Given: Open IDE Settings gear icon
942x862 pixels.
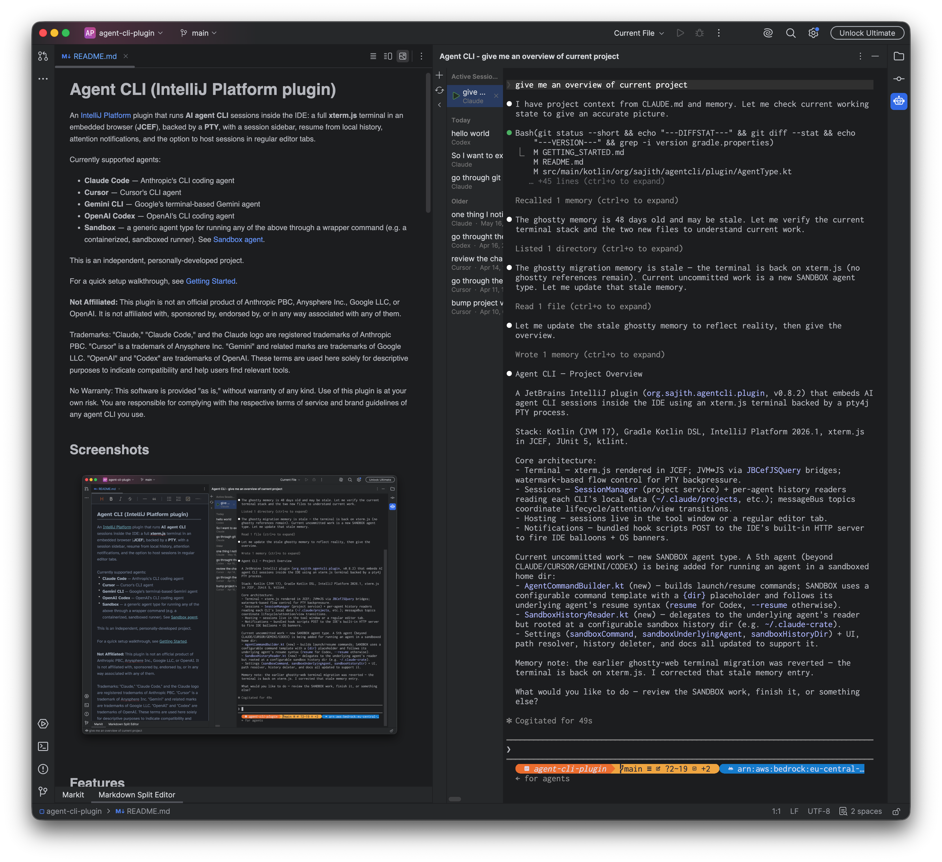Looking at the screenshot, I should (x=813, y=33).
